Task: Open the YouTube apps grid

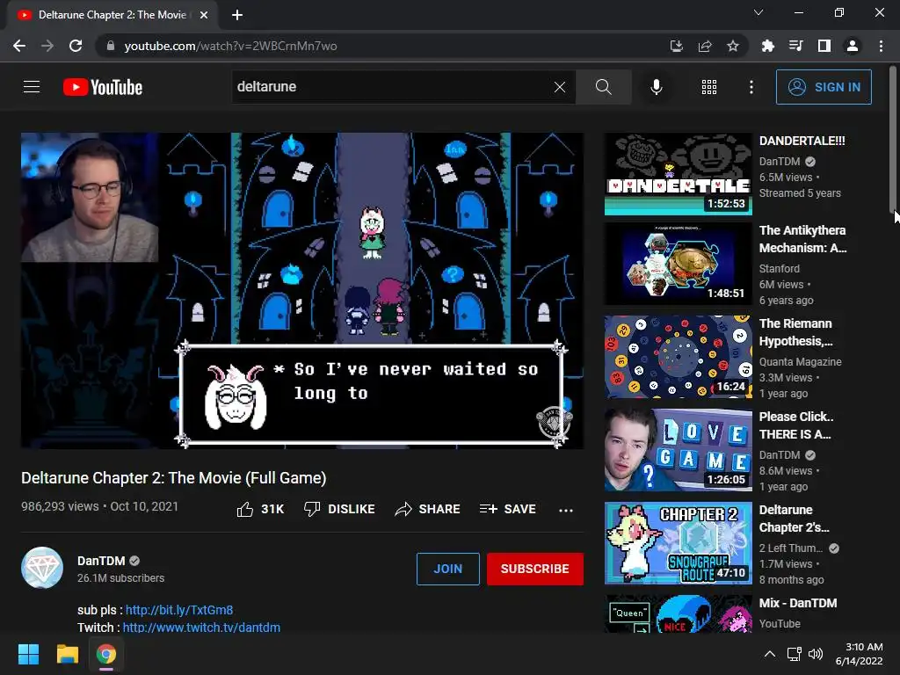Action: pyautogui.click(x=709, y=87)
